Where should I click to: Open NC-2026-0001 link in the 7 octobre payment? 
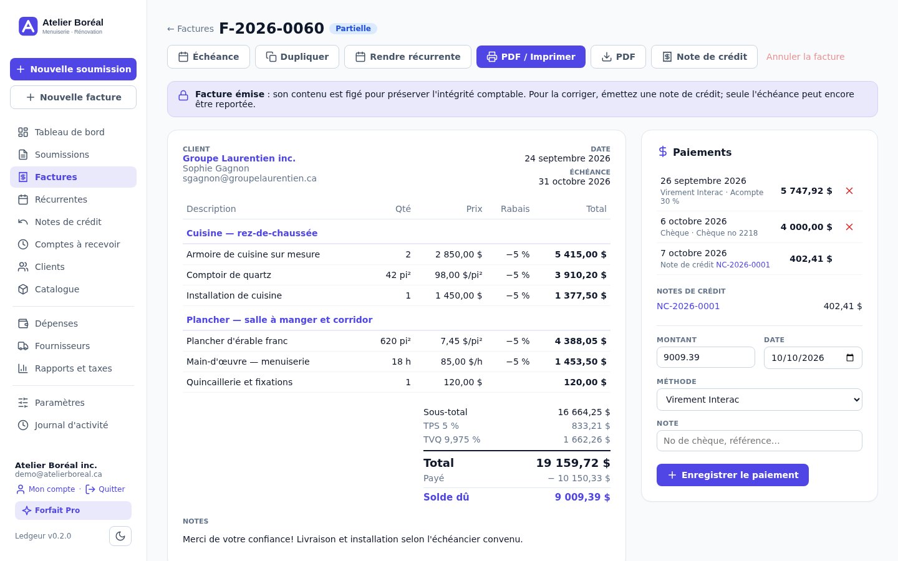point(743,265)
